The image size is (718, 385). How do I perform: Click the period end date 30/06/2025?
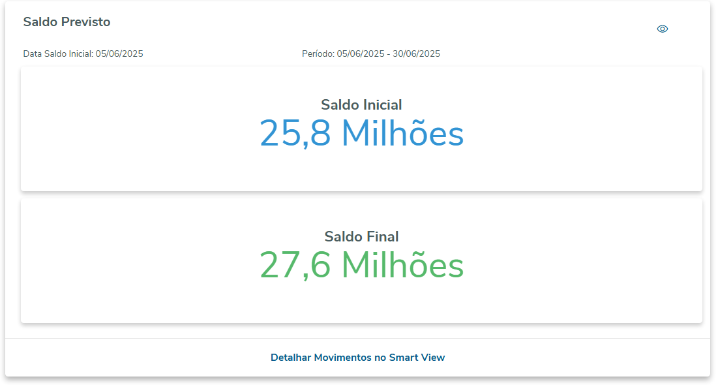(x=416, y=54)
